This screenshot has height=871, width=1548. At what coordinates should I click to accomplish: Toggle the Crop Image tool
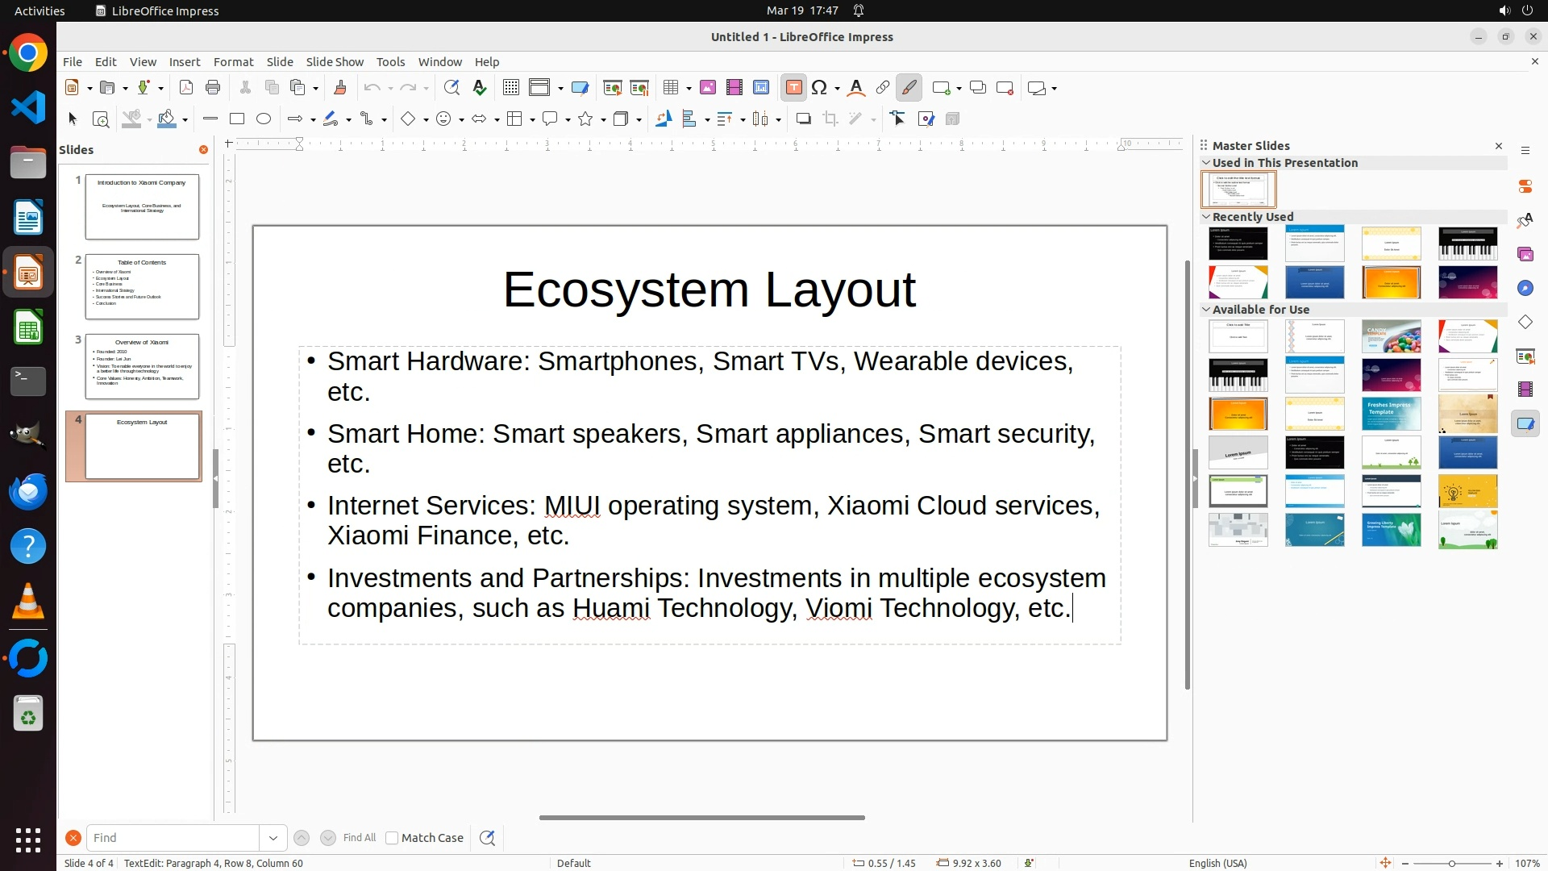click(830, 119)
